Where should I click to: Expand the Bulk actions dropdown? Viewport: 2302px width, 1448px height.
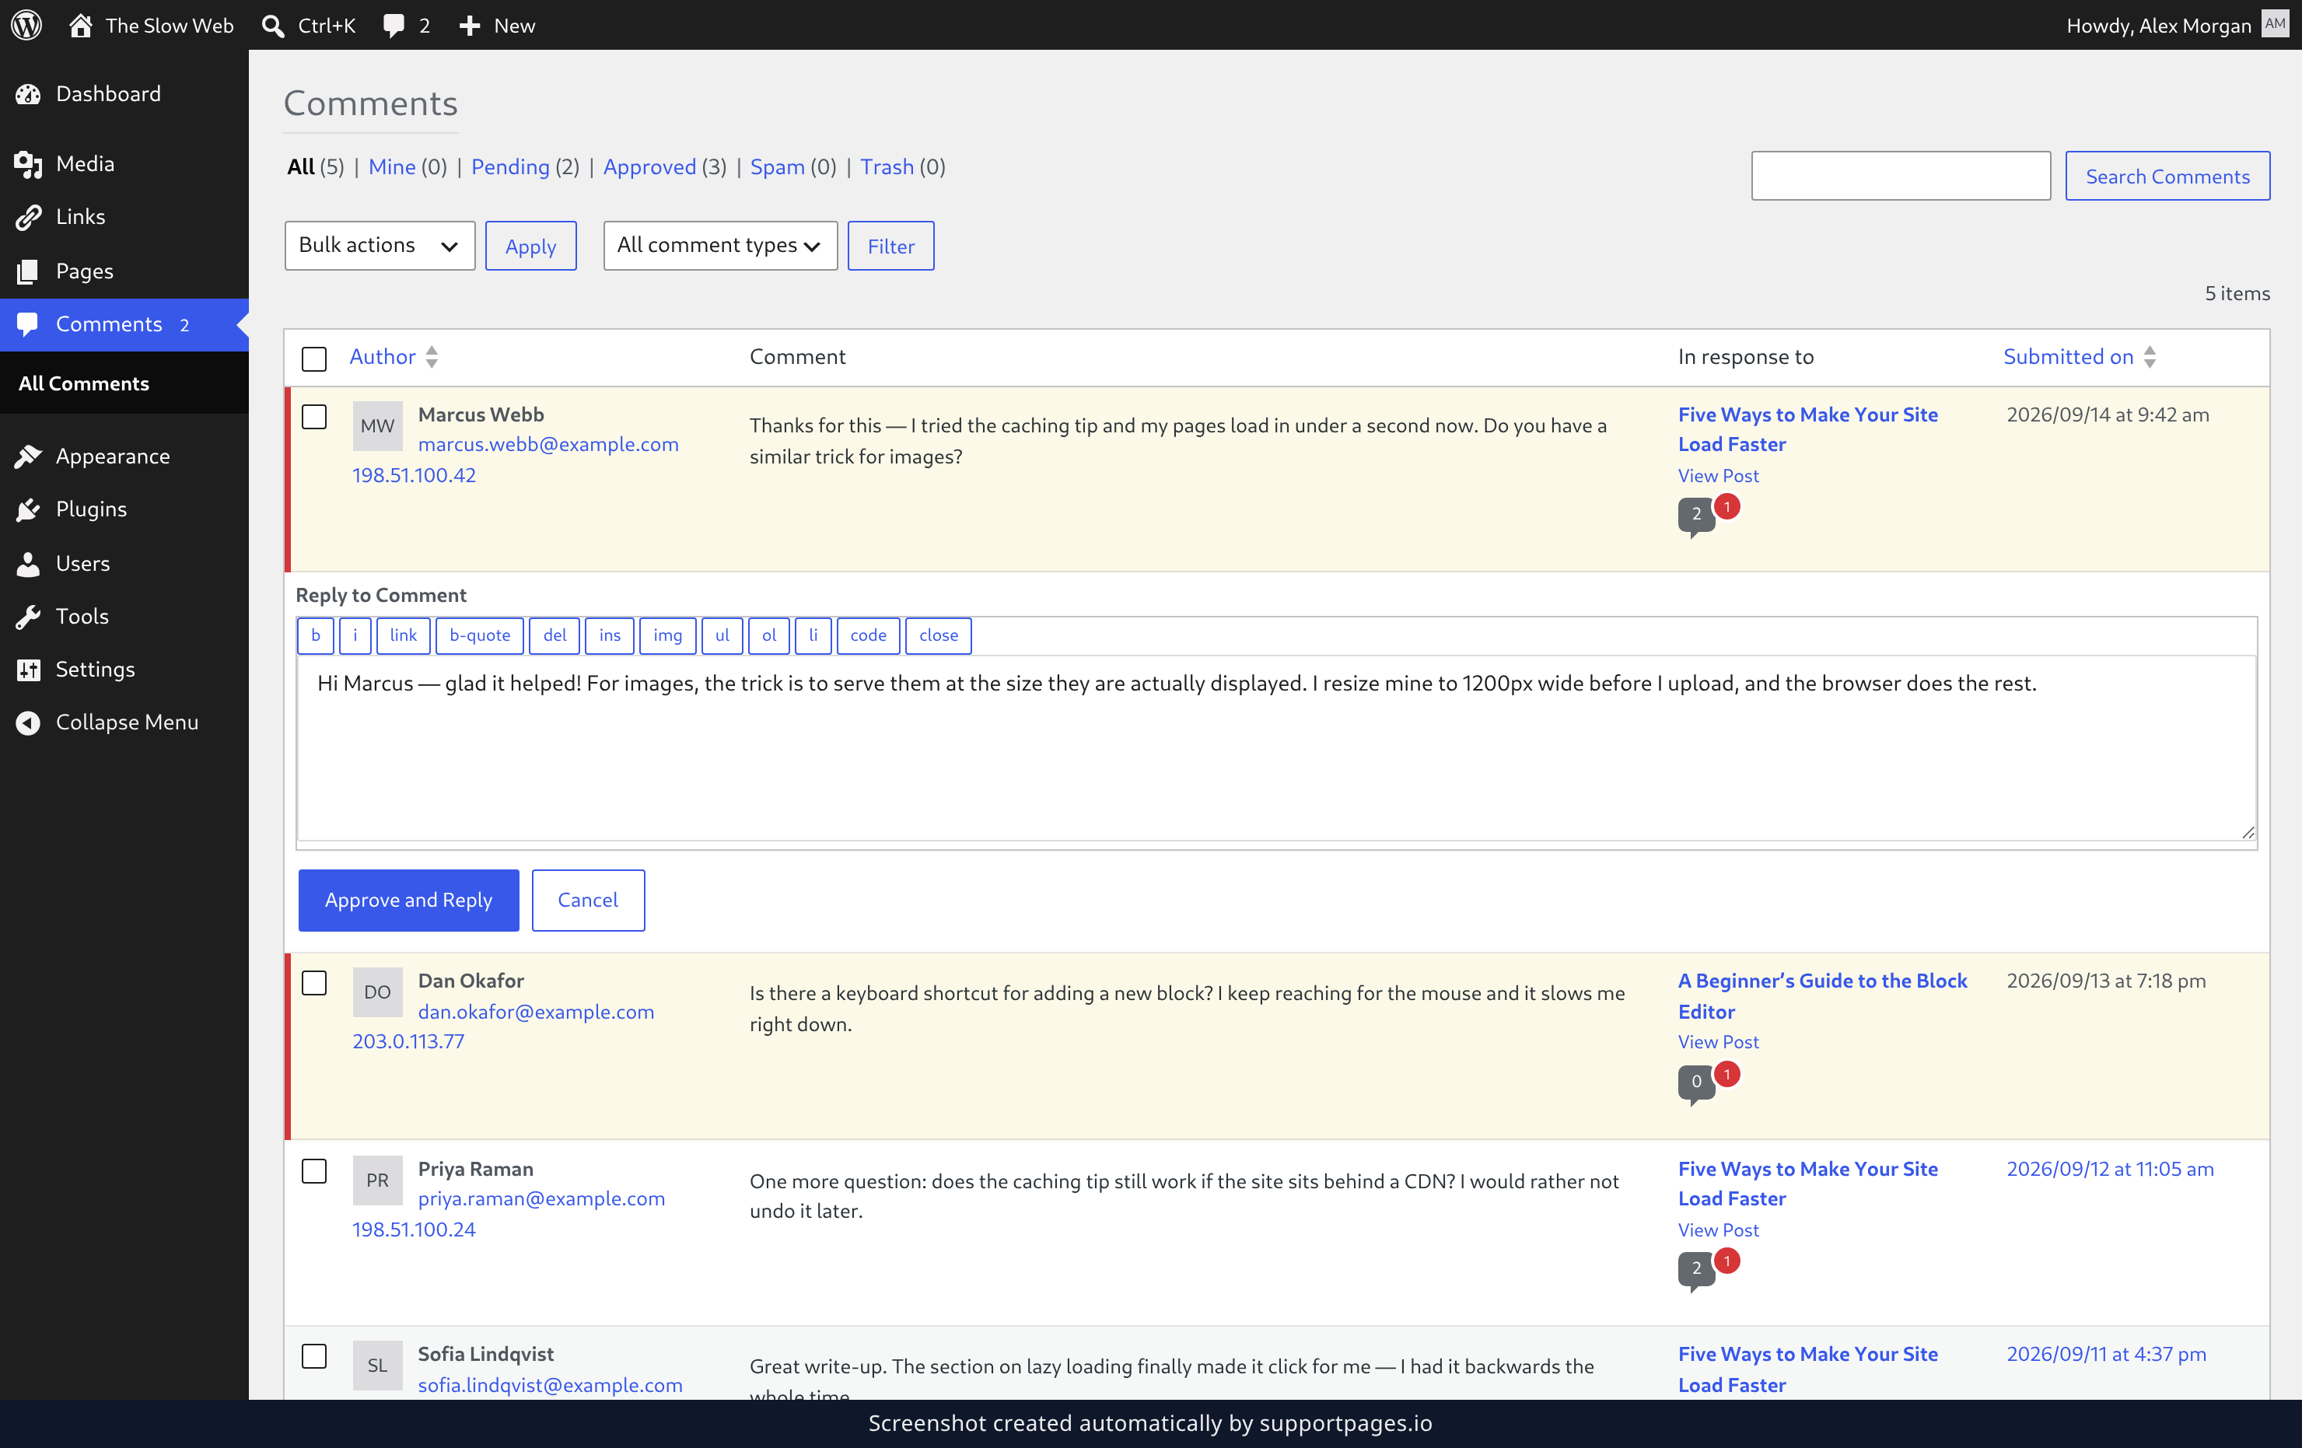click(x=380, y=246)
